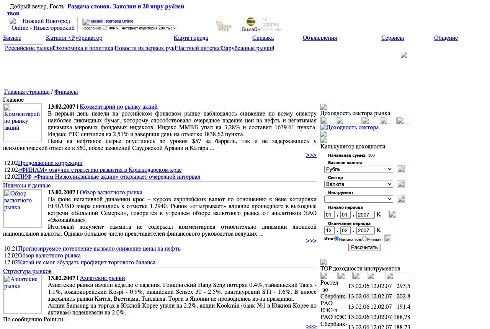
Task: Open 12.02 Обзор валютного рынка list link
Action: tap(49, 256)
